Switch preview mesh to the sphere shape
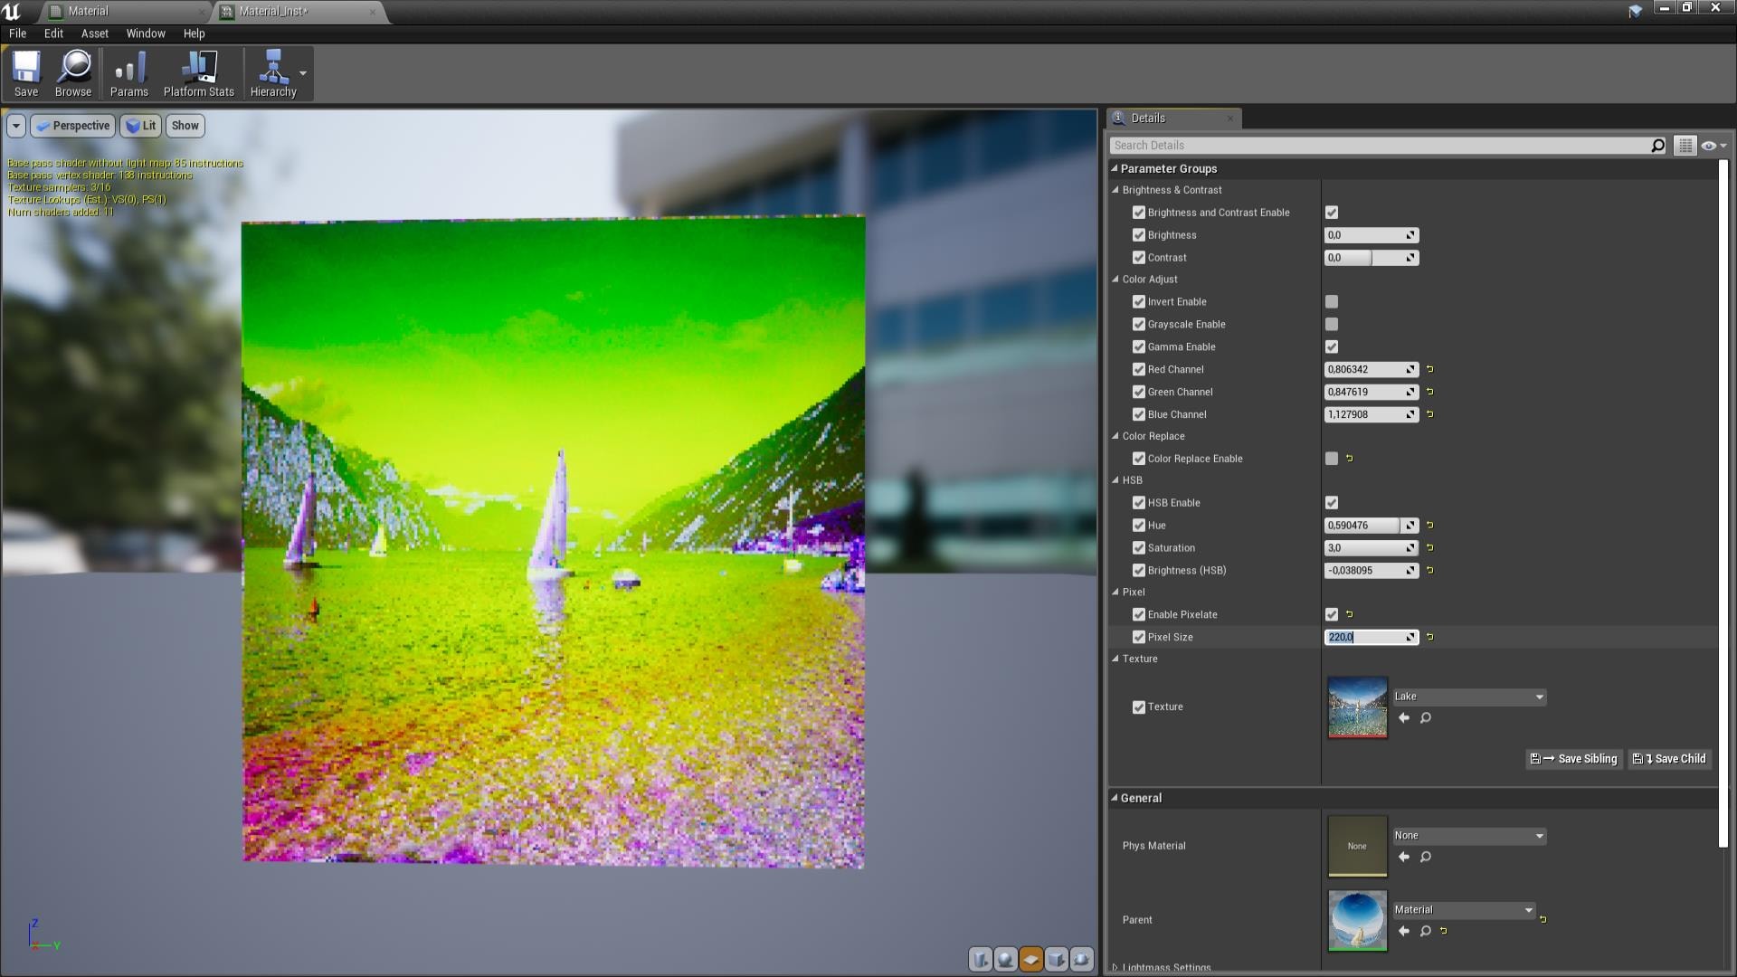This screenshot has height=977, width=1737. point(1004,961)
